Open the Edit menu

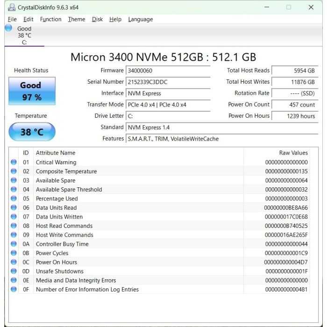pyautogui.click(x=28, y=20)
